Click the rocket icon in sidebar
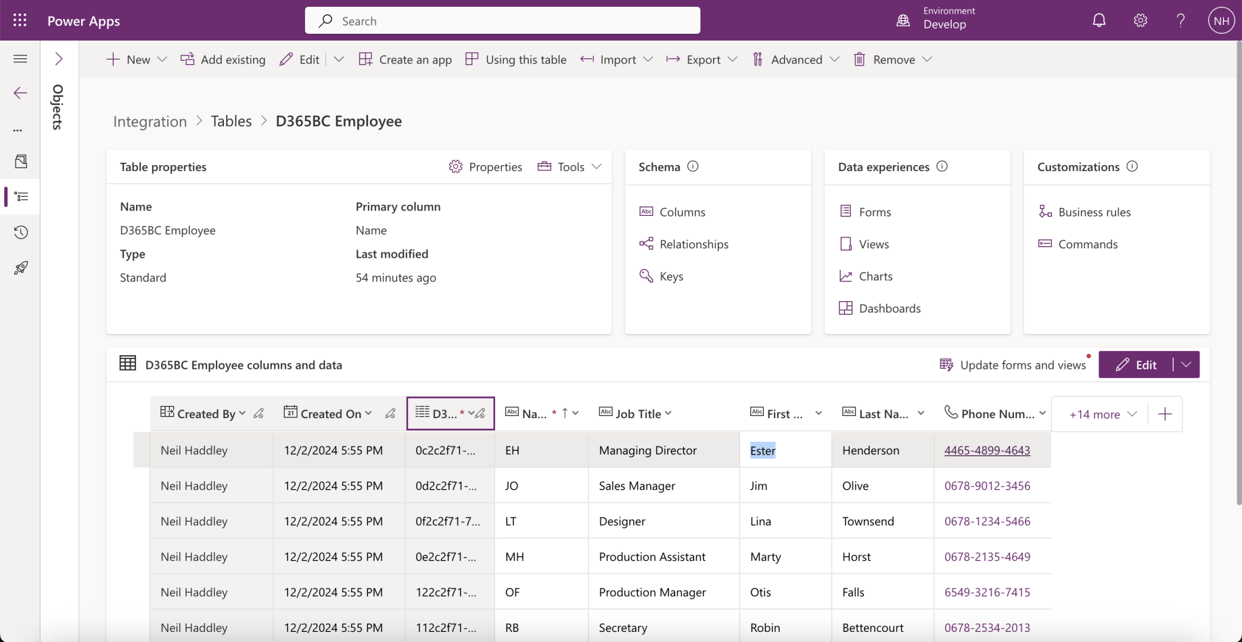The image size is (1242, 642). 21,268
